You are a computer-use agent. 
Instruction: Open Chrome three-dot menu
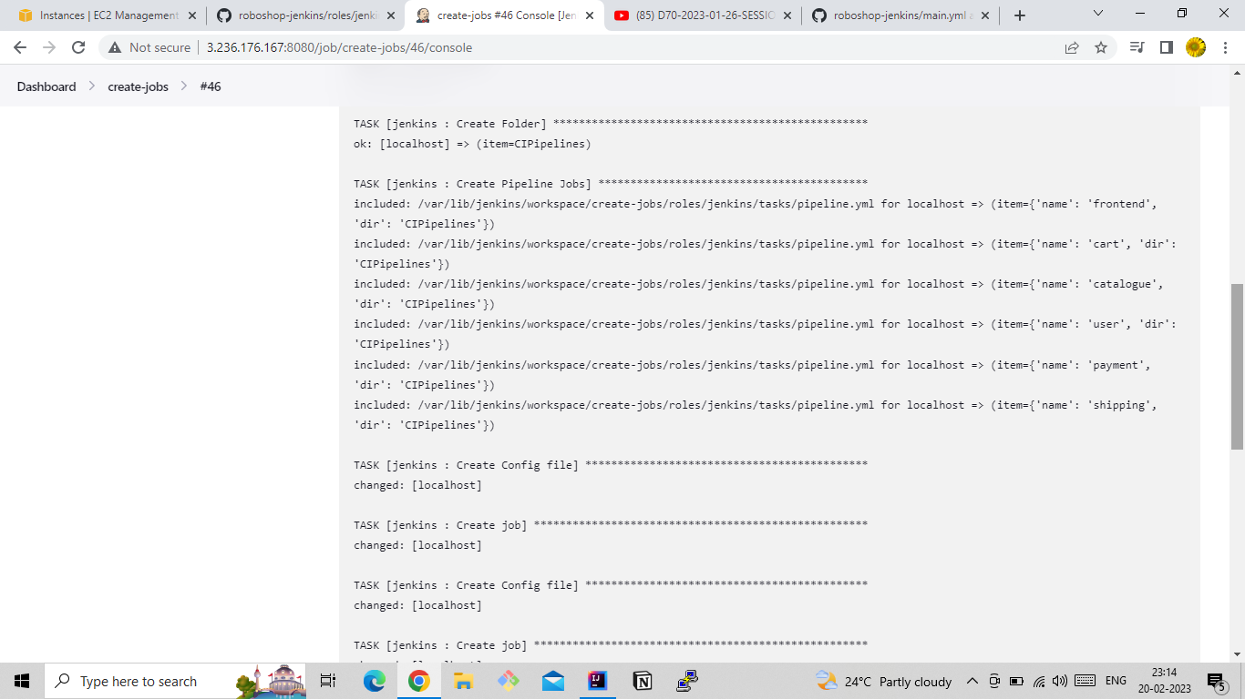(1226, 47)
